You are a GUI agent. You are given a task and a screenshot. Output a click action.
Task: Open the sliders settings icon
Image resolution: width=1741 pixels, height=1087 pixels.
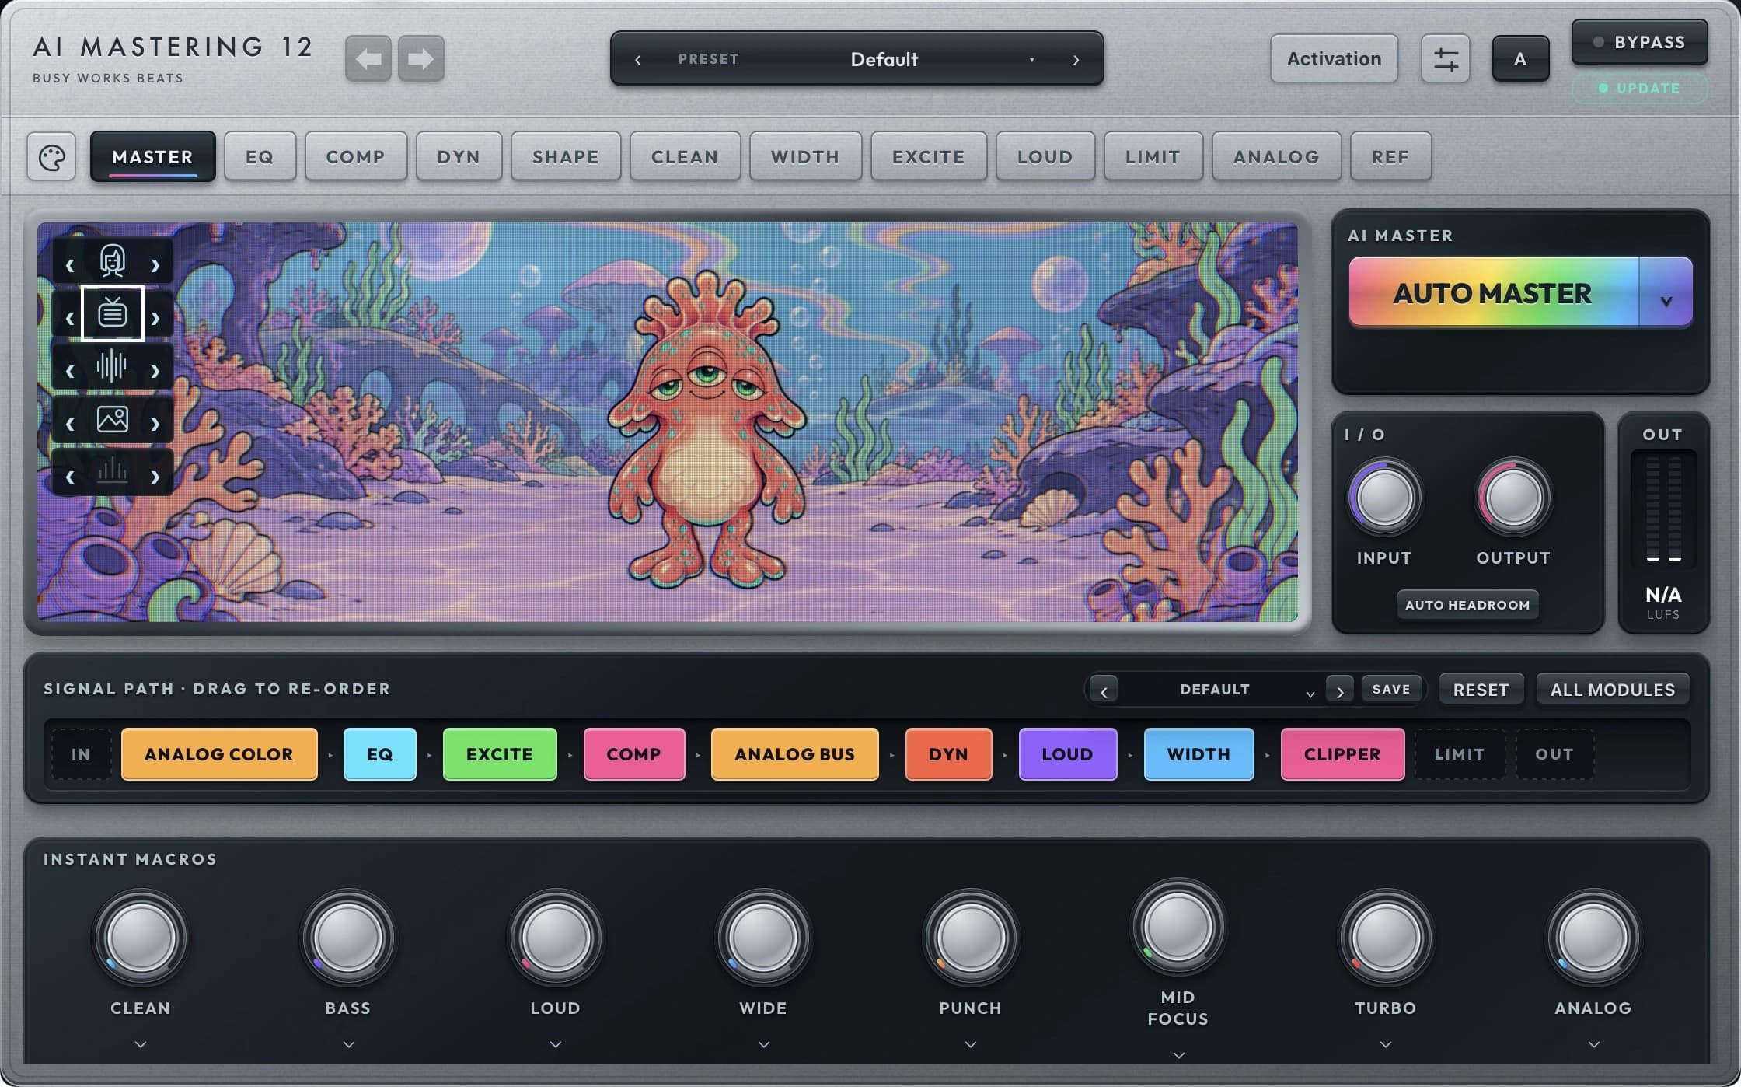coord(1445,58)
